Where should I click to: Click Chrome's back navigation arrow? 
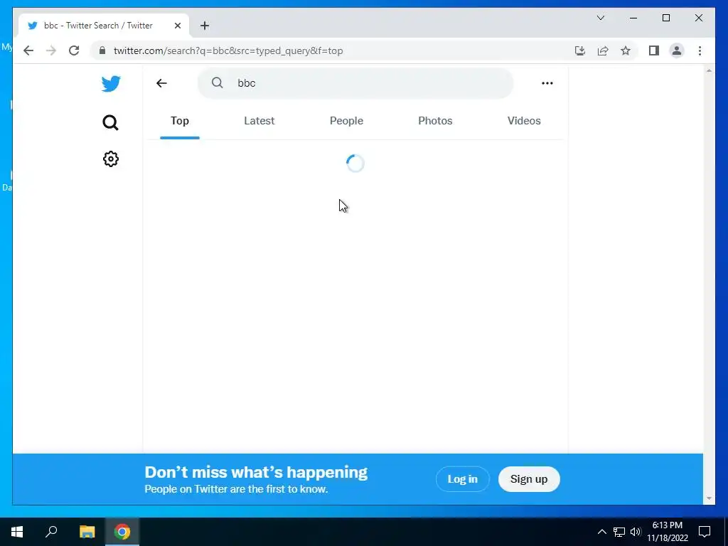(x=28, y=50)
